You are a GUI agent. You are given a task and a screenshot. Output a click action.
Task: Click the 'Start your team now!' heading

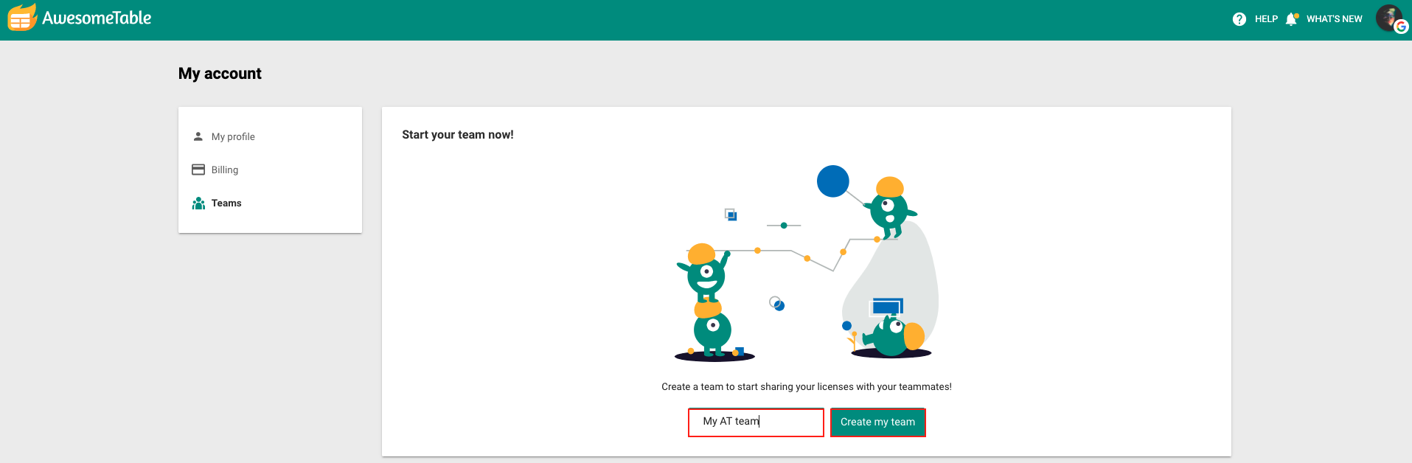pos(458,135)
